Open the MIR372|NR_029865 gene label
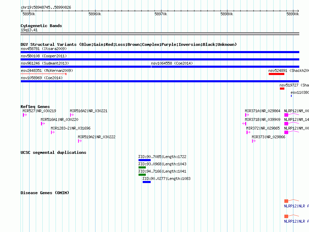Image resolution: width=309 pixels, height=232 pixels. pos(263,128)
